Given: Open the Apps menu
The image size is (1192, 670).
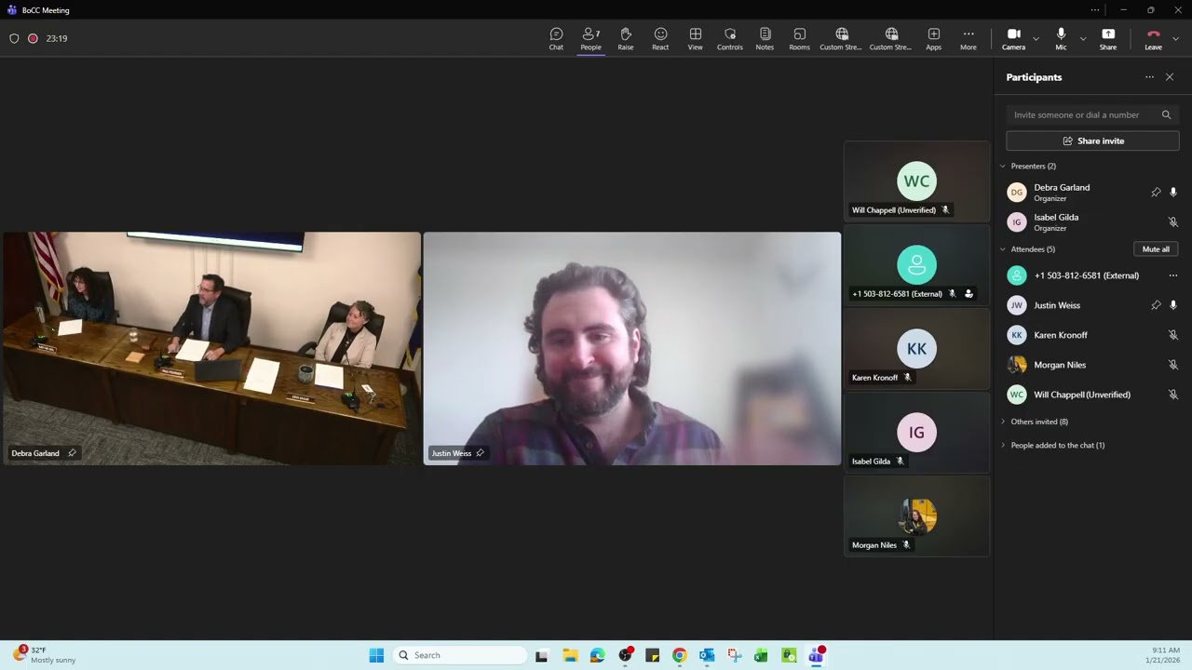Looking at the screenshot, I should coord(933,38).
